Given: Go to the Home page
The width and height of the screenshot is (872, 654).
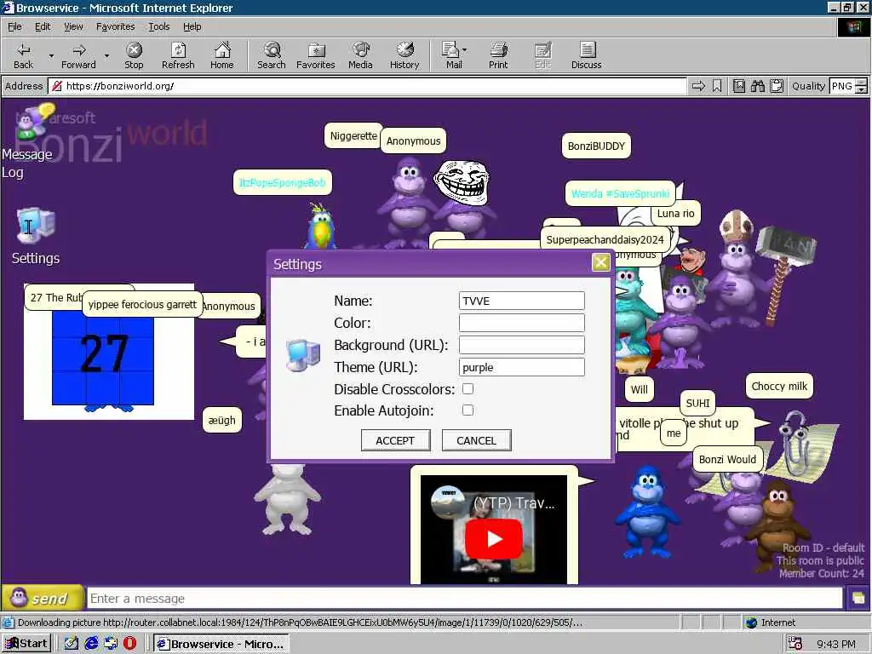Looking at the screenshot, I should click(222, 55).
